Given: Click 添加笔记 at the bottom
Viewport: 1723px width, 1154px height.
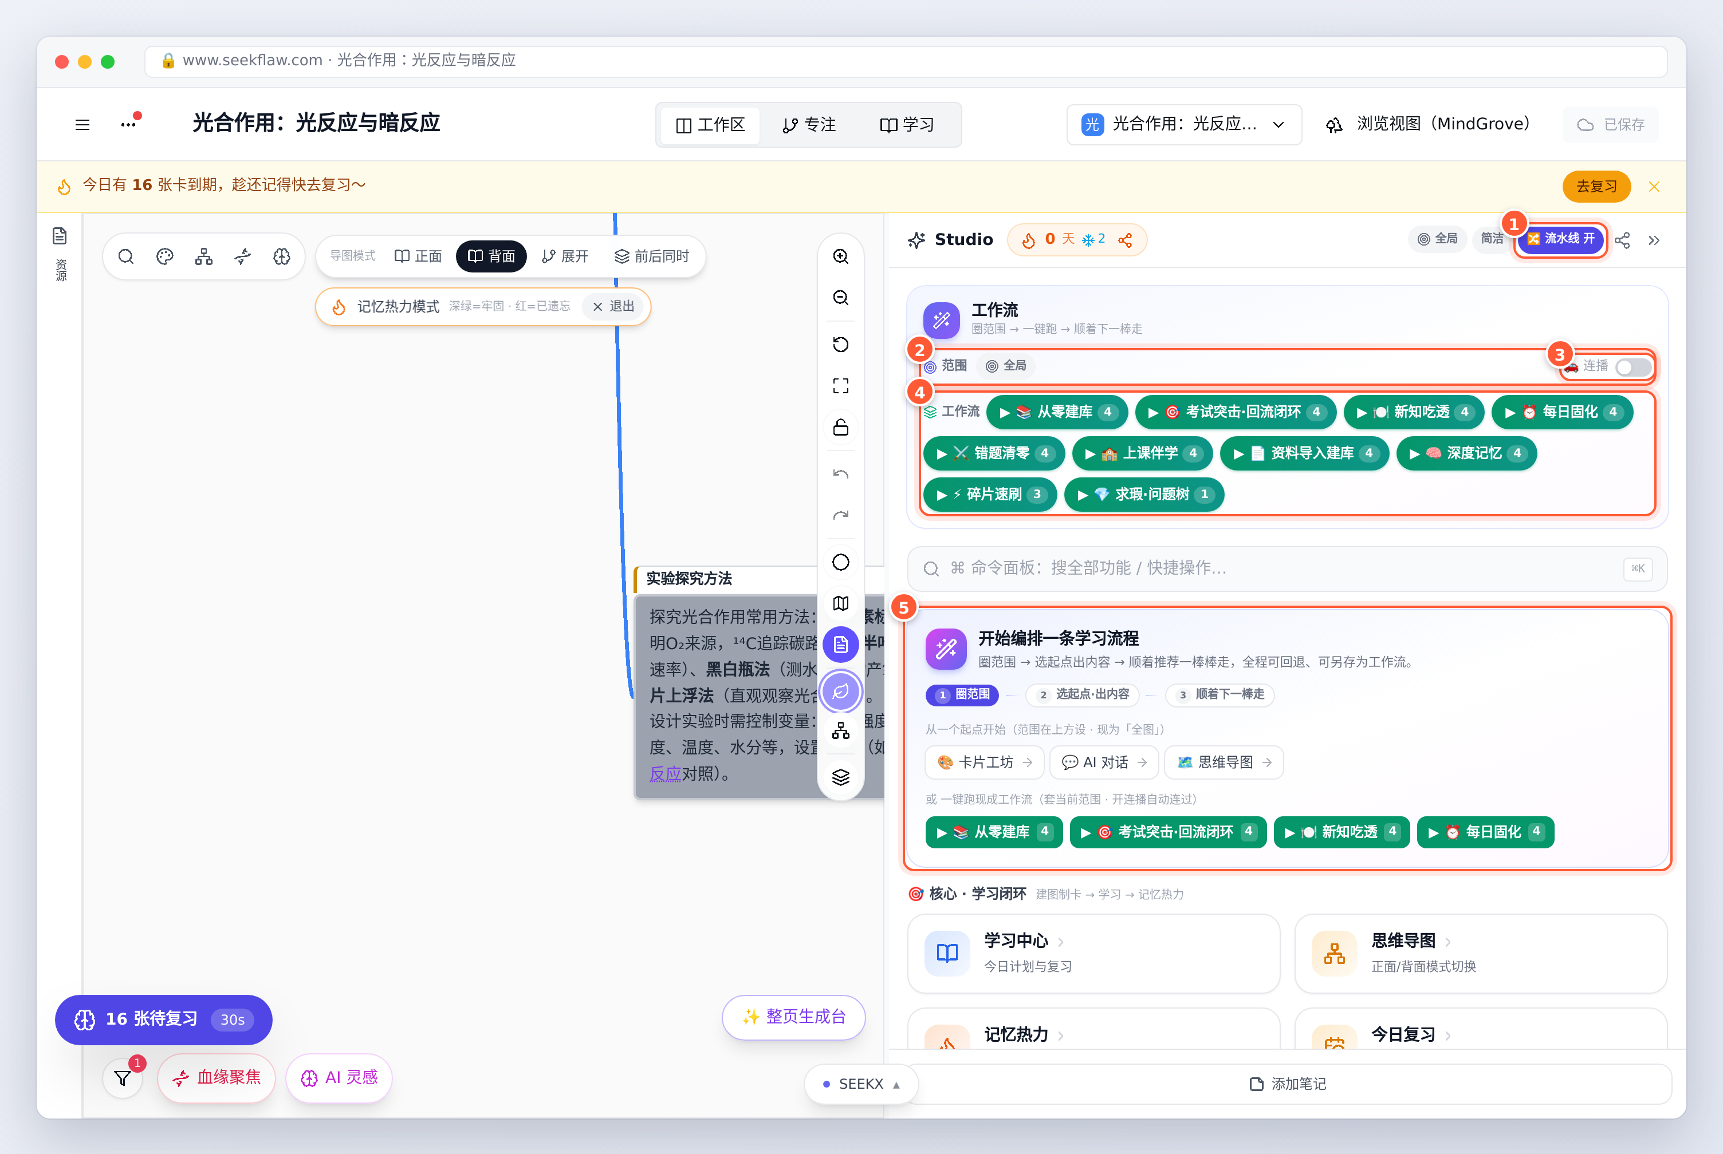Looking at the screenshot, I should pos(1288,1084).
